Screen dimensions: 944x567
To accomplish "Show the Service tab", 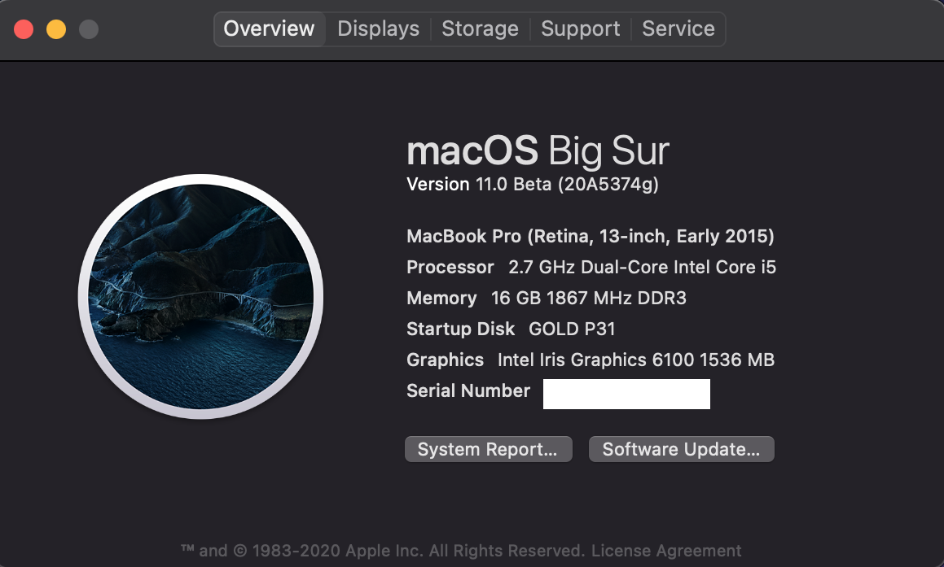I will [678, 28].
